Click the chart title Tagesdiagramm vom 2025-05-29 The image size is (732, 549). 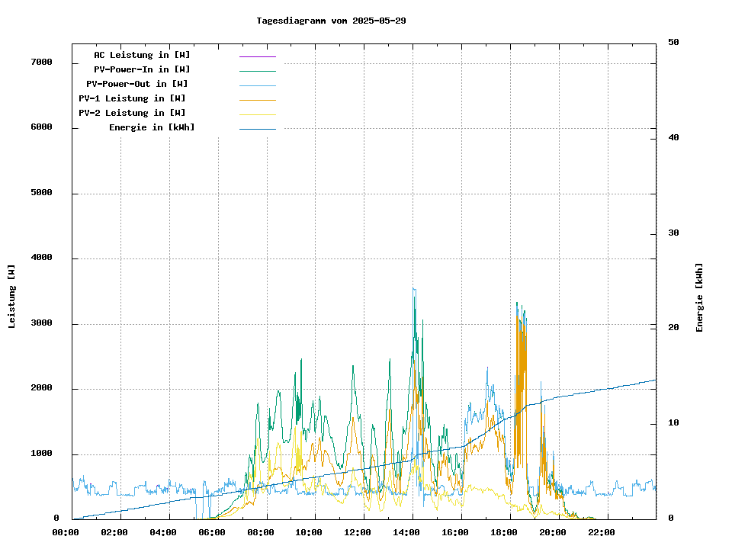[x=331, y=21]
